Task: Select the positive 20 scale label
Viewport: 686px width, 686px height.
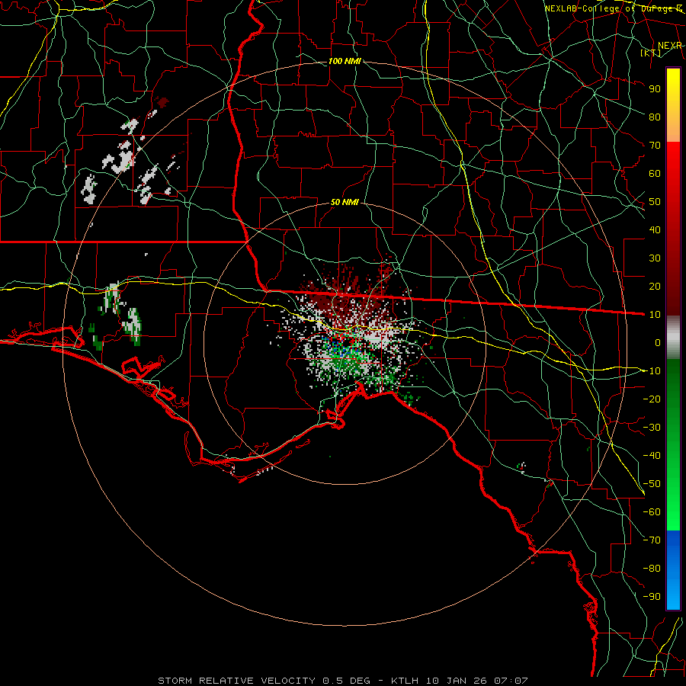Action: (655, 286)
